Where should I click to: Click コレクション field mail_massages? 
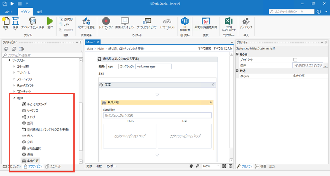pos(153,67)
